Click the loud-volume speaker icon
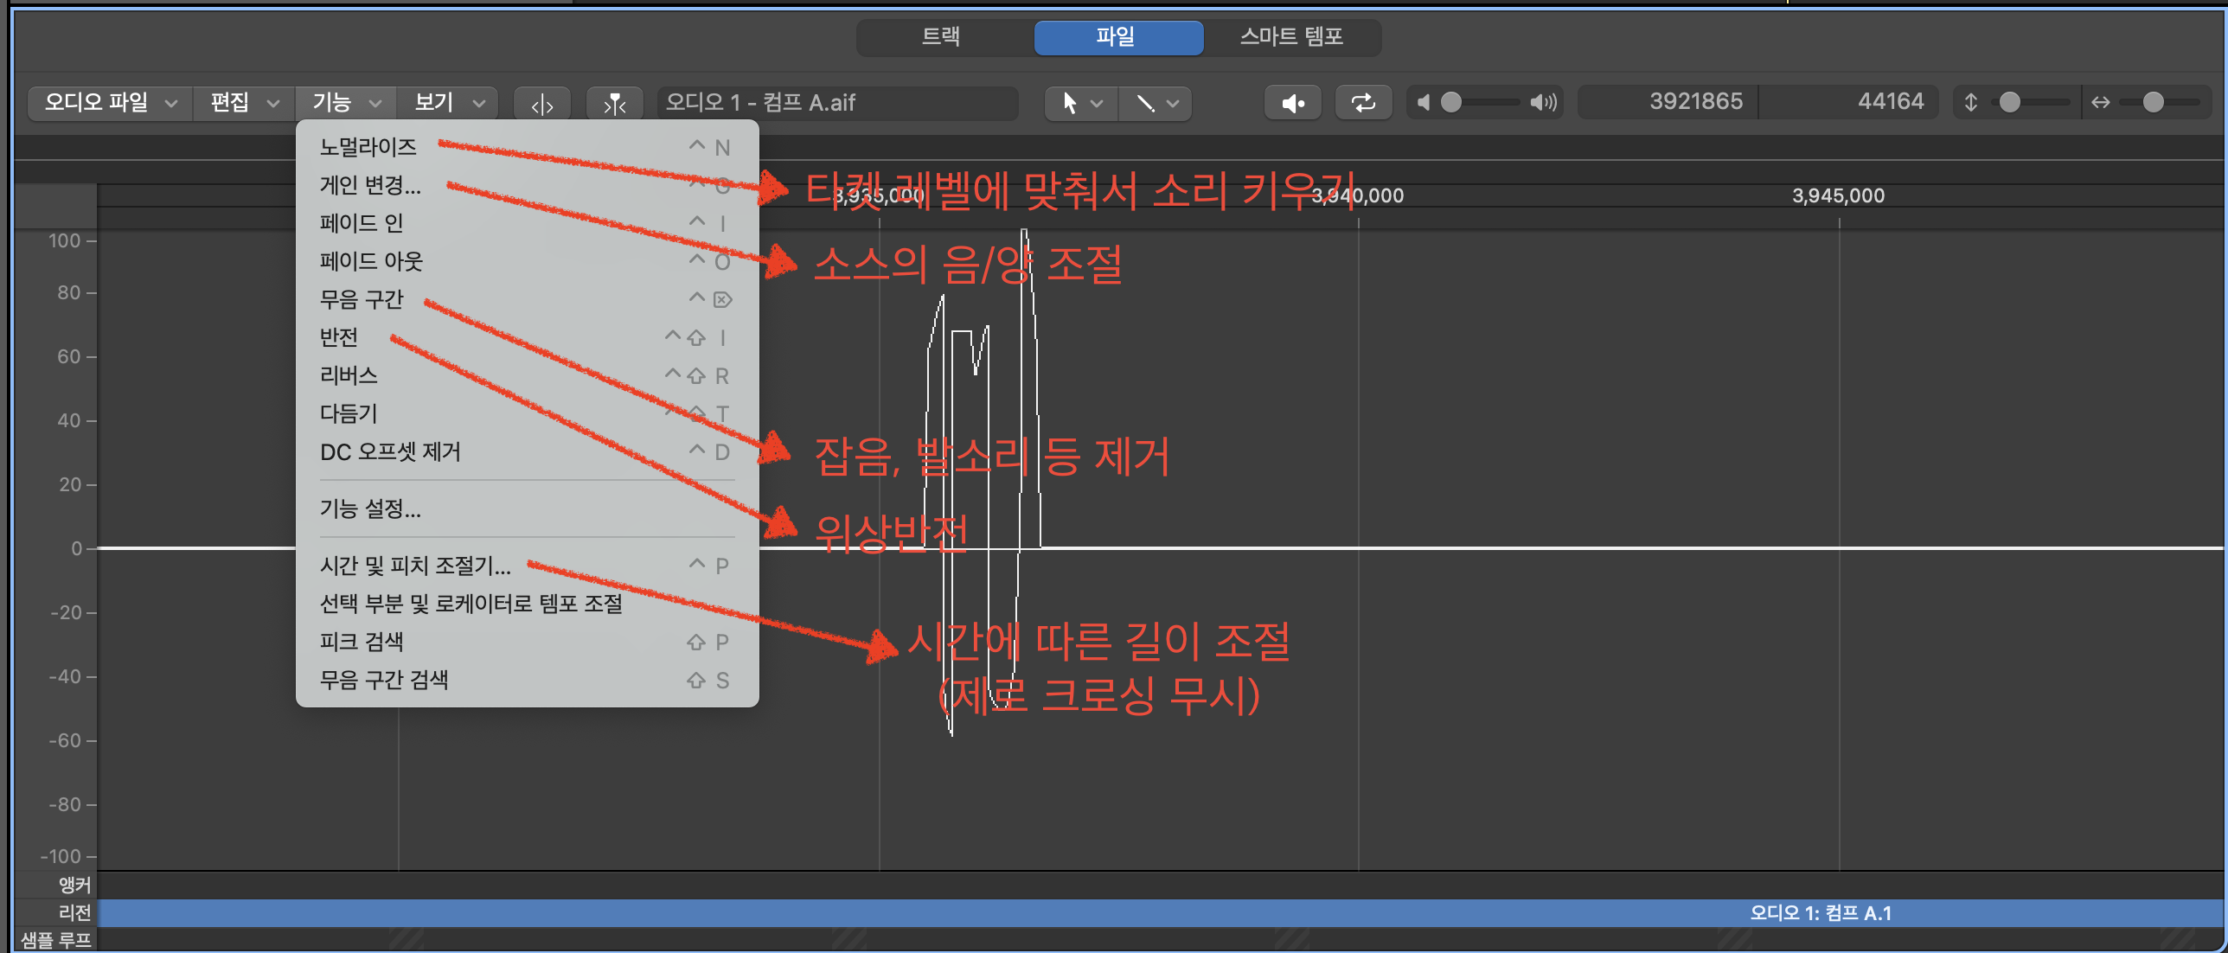The height and width of the screenshot is (953, 2228). point(1543,103)
